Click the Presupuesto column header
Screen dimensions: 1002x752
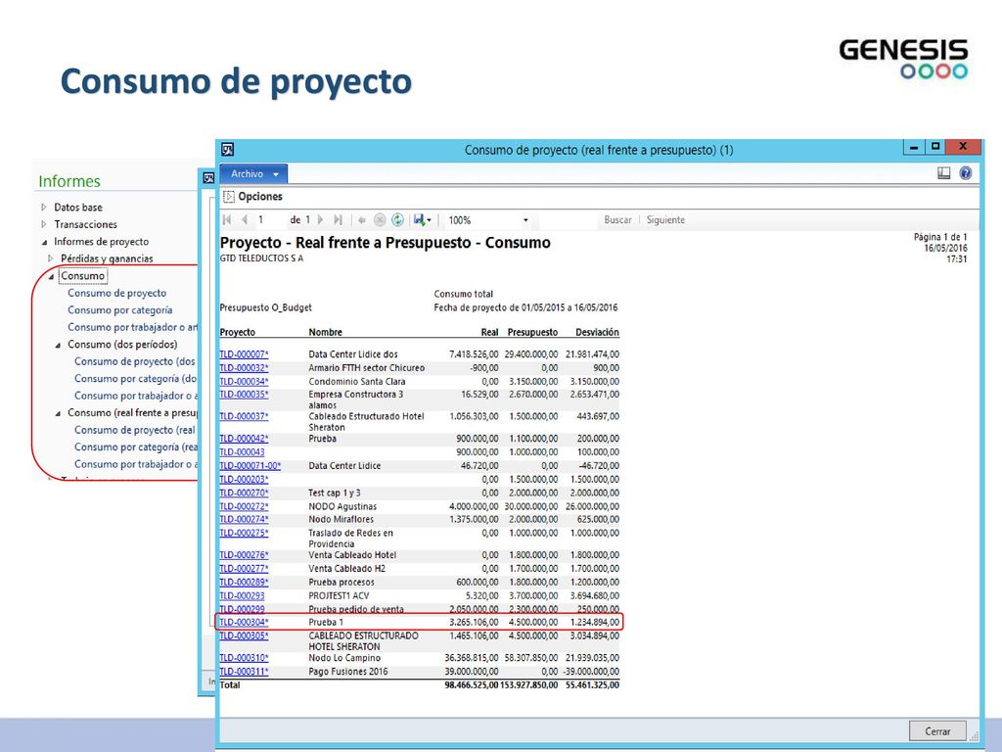pyautogui.click(x=532, y=333)
